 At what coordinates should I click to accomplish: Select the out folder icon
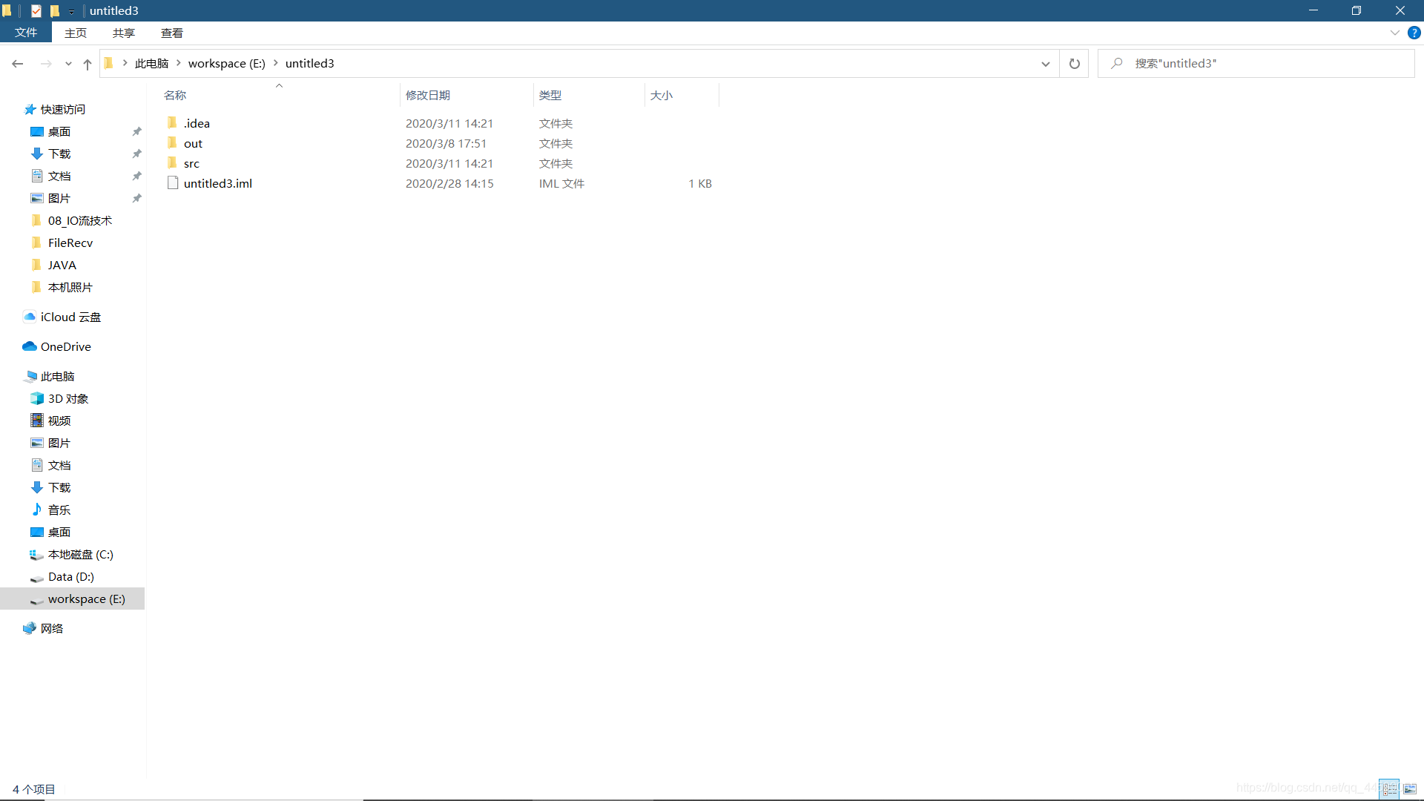[172, 143]
